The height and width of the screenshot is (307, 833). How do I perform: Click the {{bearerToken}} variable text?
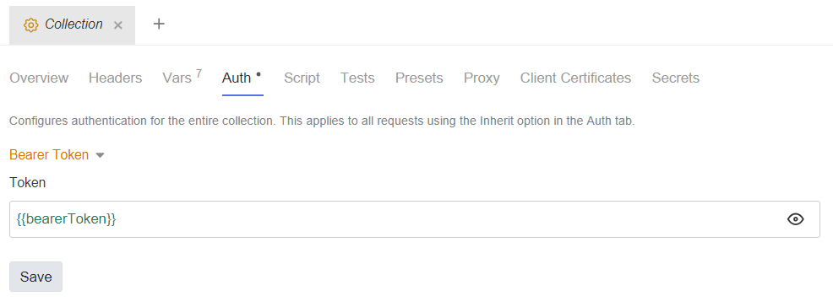67,219
